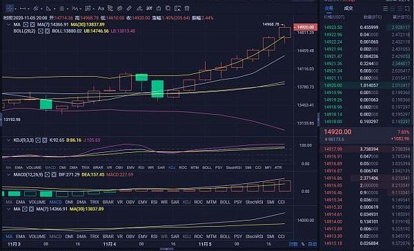Collapse the KDJ panel chevron
Viewport: 414px width, 251px height.
[8, 140]
